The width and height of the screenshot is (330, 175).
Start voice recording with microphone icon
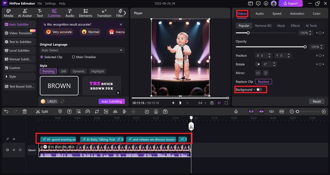pyautogui.click(x=236, y=111)
